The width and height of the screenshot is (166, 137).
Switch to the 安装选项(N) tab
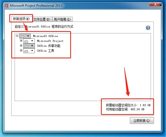[21, 19]
